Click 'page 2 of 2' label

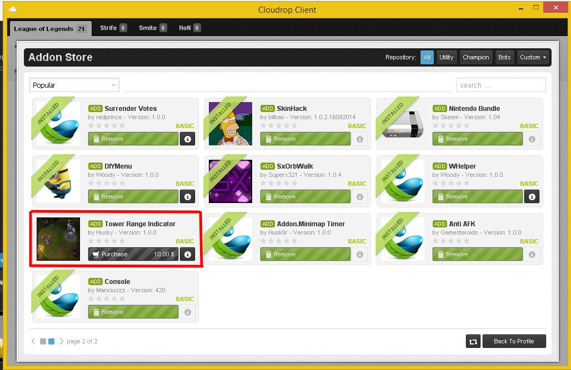click(82, 341)
